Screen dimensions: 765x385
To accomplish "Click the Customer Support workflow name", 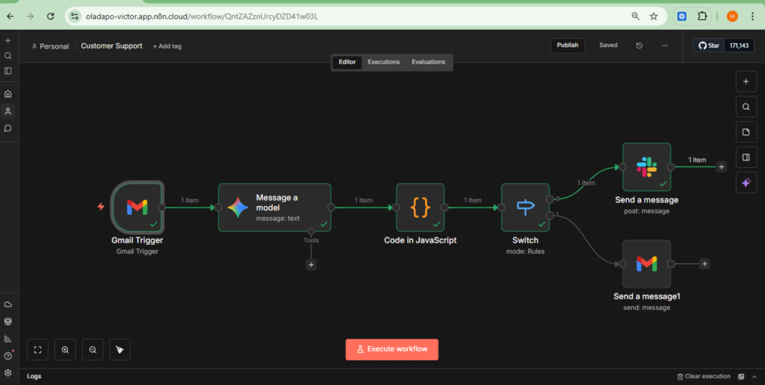I will 112,46.
